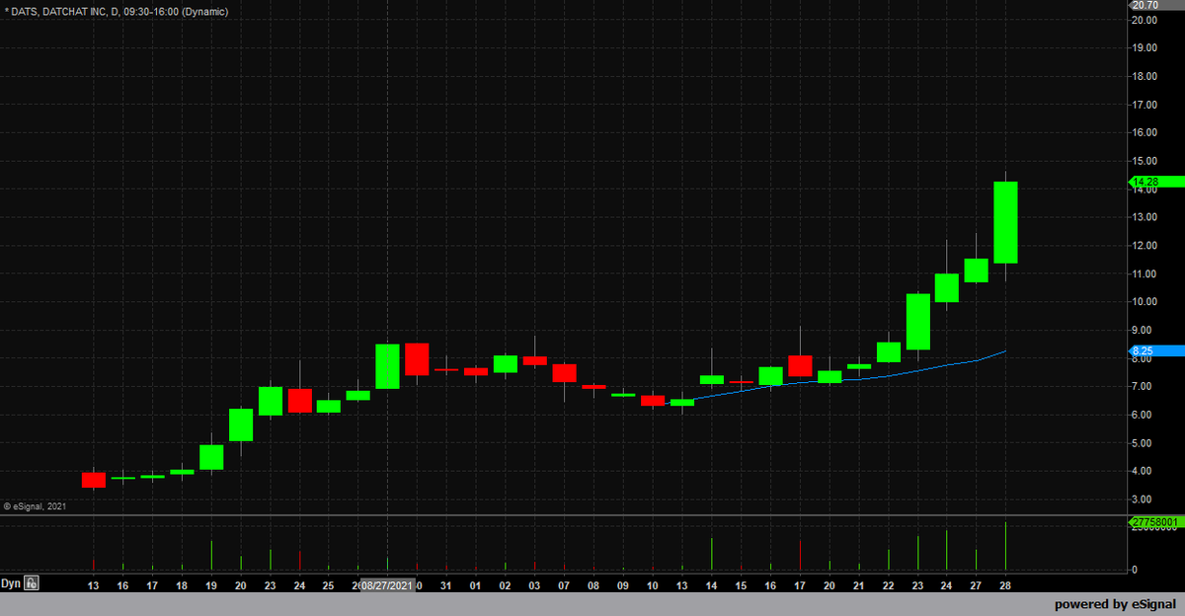Click the 22 date label on time axis
Viewport: 1185px width, 616px height.
888,585
